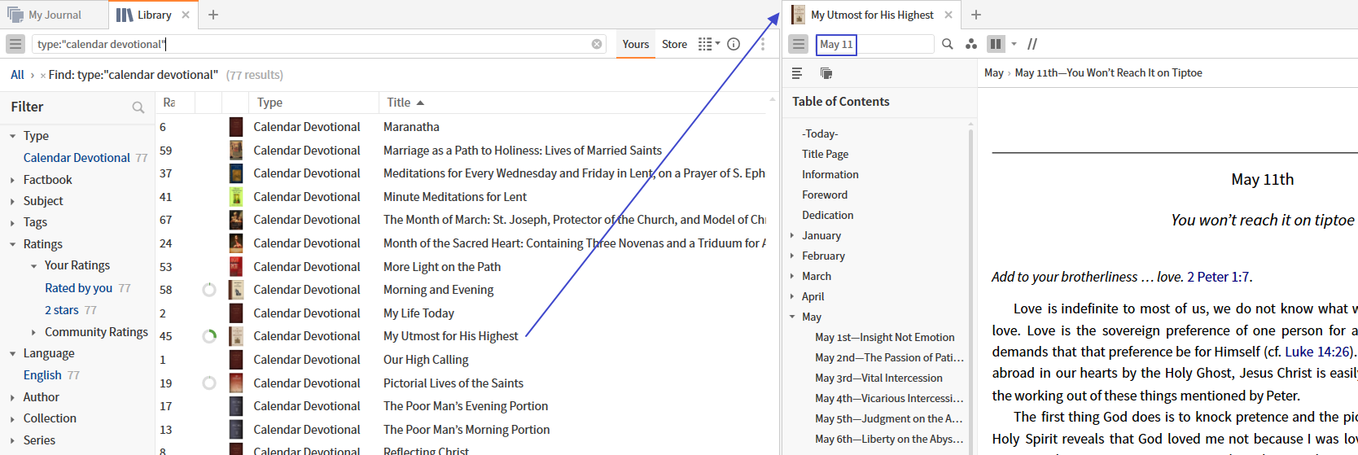The width and height of the screenshot is (1358, 455).
Task: Go to May 1st—Insight Not Emotion
Action: click(x=884, y=337)
